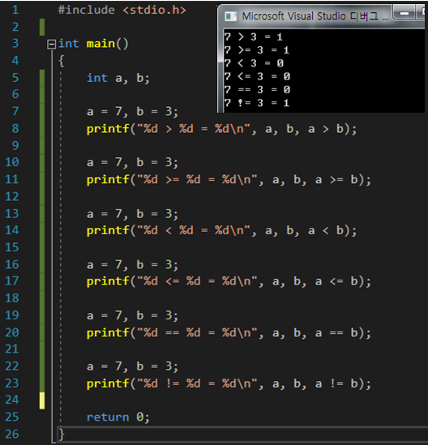
Task: Click the assignment on line 19
Action: 132,315
